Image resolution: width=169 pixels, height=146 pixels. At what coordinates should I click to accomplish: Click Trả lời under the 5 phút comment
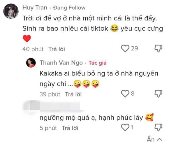click(70, 128)
